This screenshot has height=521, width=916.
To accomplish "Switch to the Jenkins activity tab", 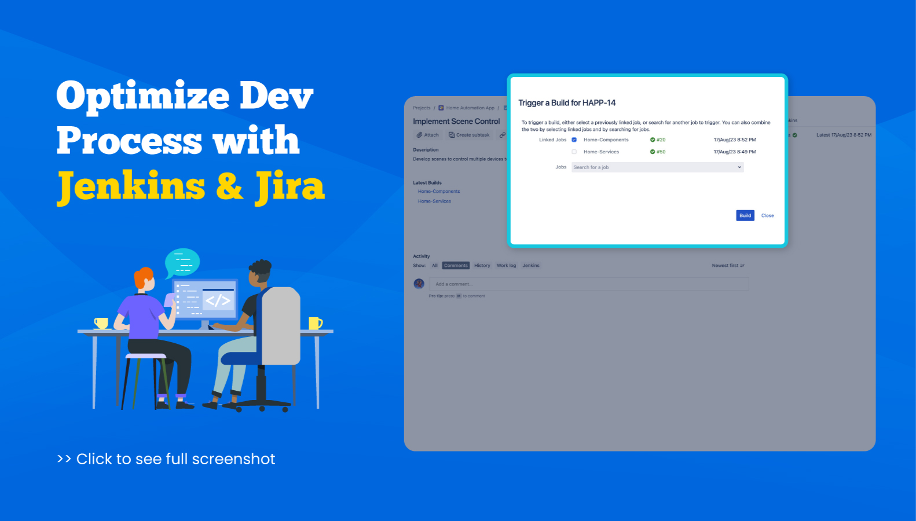I will click(x=531, y=266).
